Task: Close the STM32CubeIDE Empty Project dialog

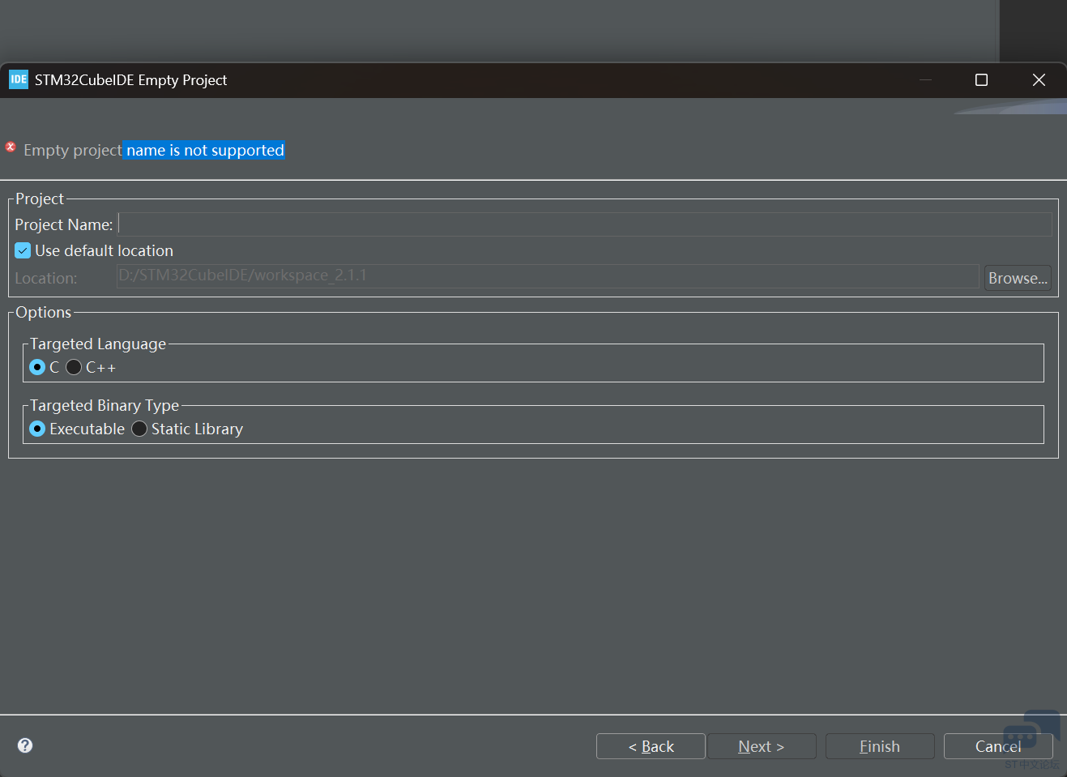Action: [1039, 79]
